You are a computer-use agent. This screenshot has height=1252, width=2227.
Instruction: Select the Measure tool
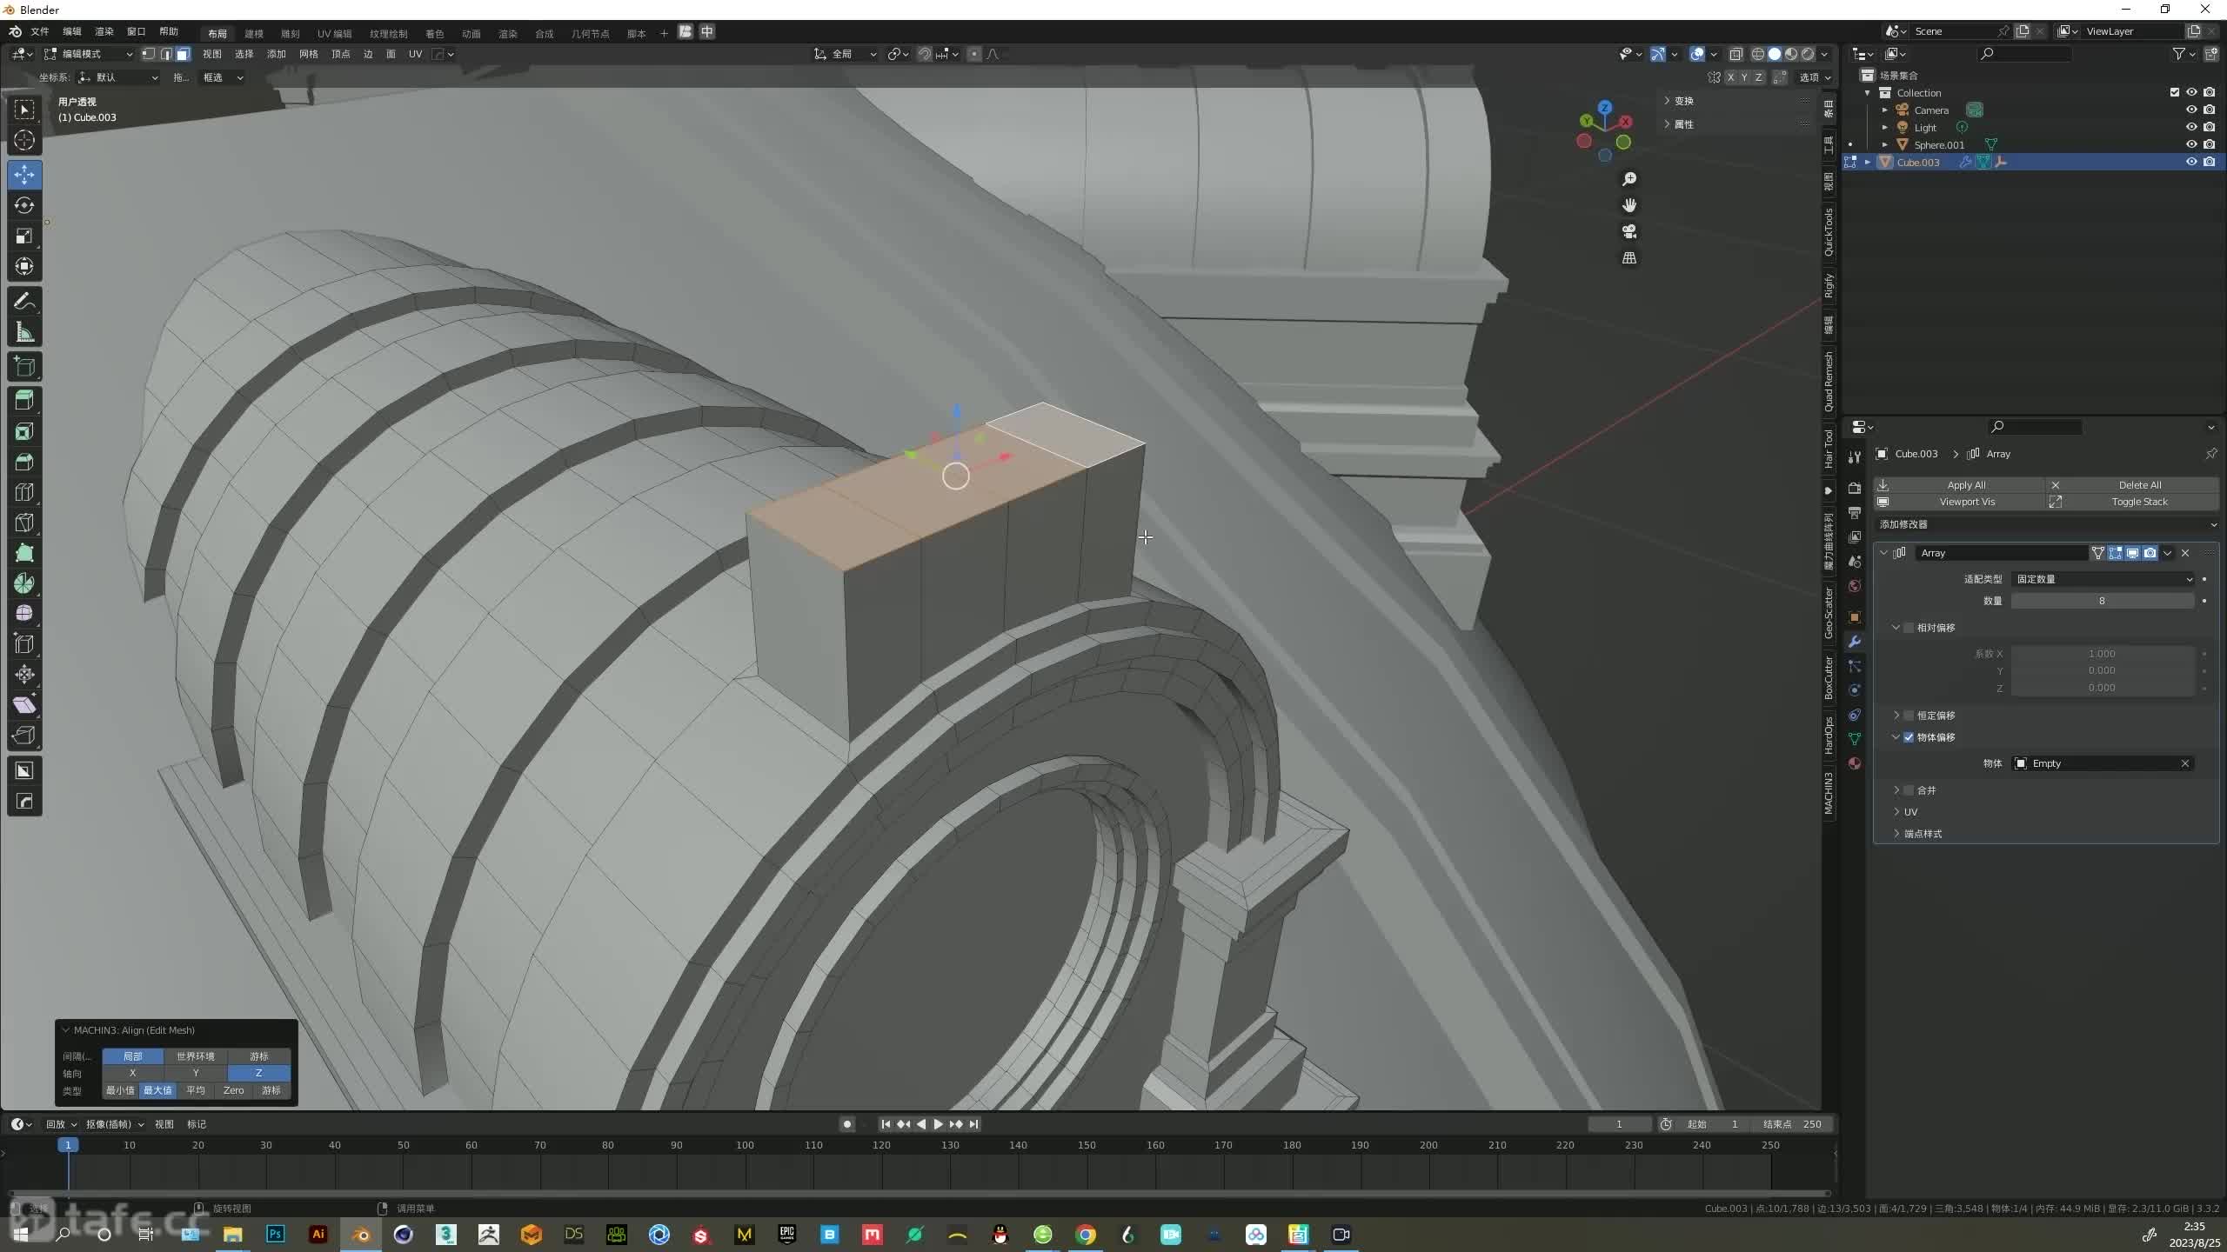pos(24,332)
